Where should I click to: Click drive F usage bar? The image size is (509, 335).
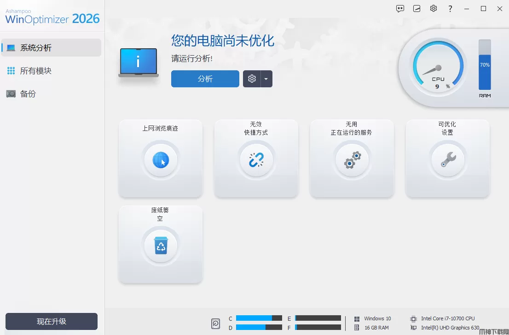[318, 328]
